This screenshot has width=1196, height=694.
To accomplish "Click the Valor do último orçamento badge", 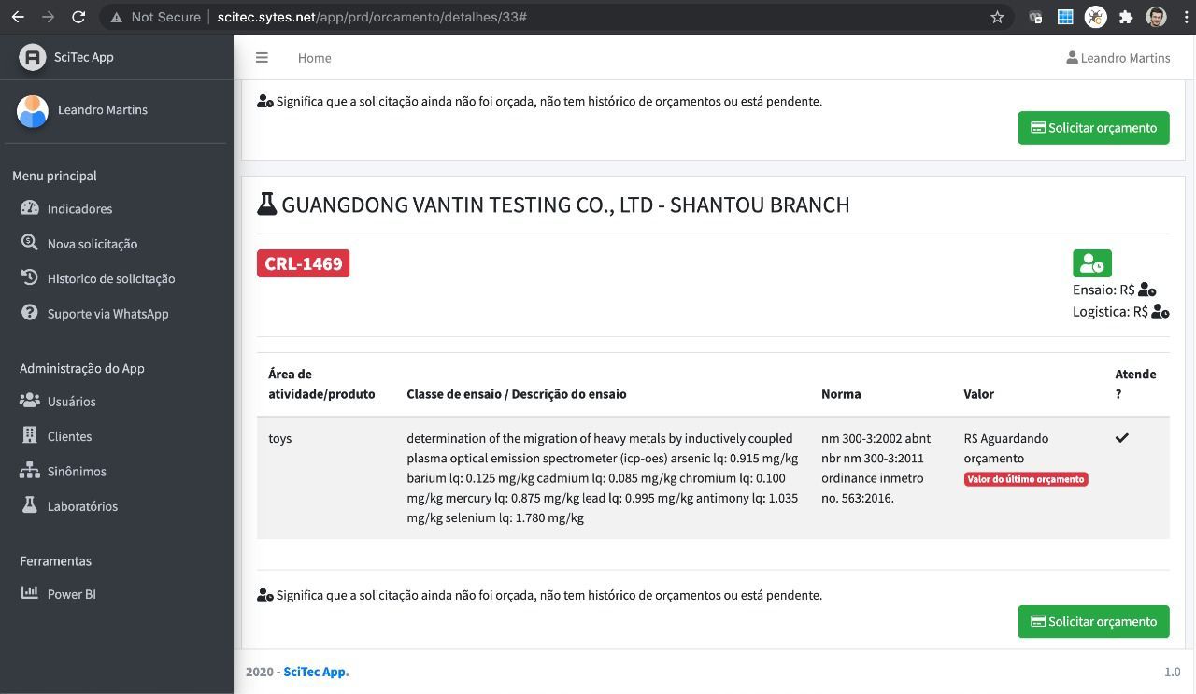I will tap(1026, 479).
